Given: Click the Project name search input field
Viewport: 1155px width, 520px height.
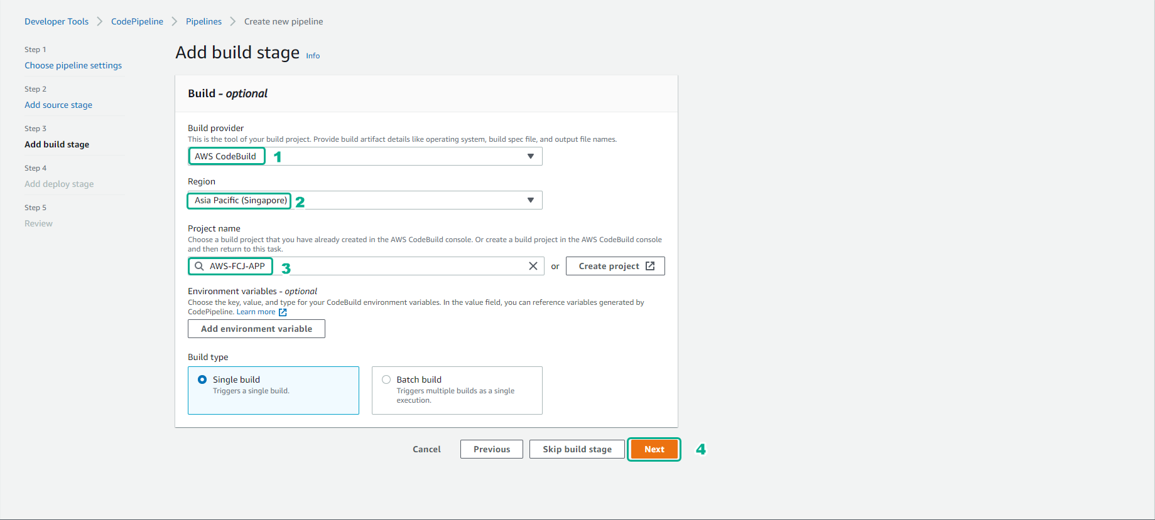Looking at the screenshot, I should pos(366,266).
